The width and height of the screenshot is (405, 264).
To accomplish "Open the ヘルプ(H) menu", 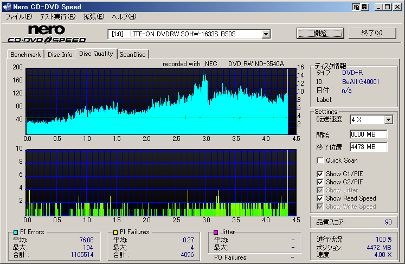I will 124,17.
